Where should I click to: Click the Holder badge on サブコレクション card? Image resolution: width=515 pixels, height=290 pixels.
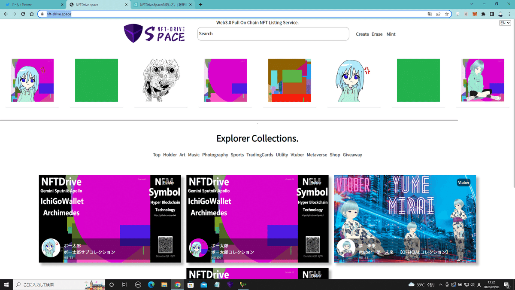(x=169, y=183)
